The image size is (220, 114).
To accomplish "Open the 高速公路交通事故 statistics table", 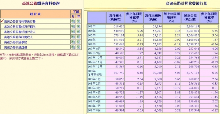I will [16, 42].
